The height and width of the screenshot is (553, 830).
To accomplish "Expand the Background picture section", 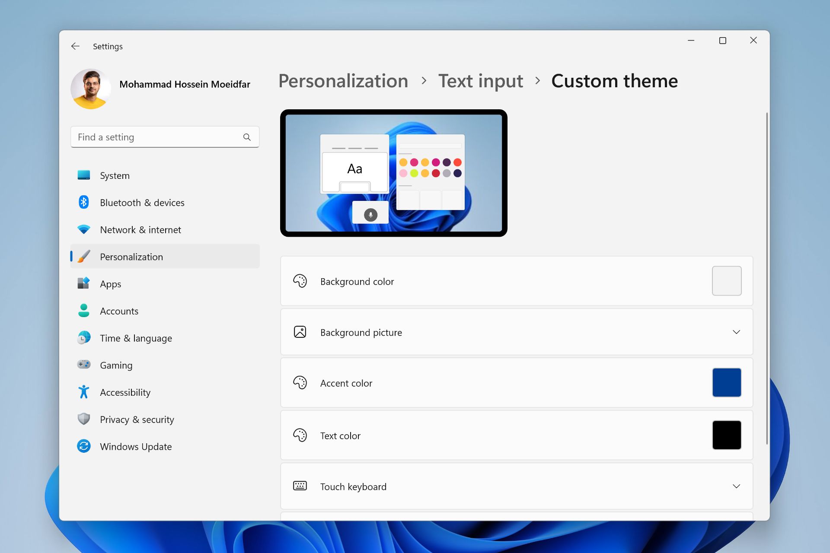I will click(x=736, y=332).
